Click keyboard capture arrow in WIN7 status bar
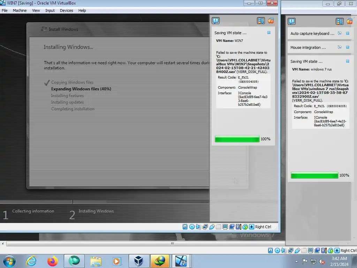The width and height of the screenshot is (357, 268). pos(251,227)
